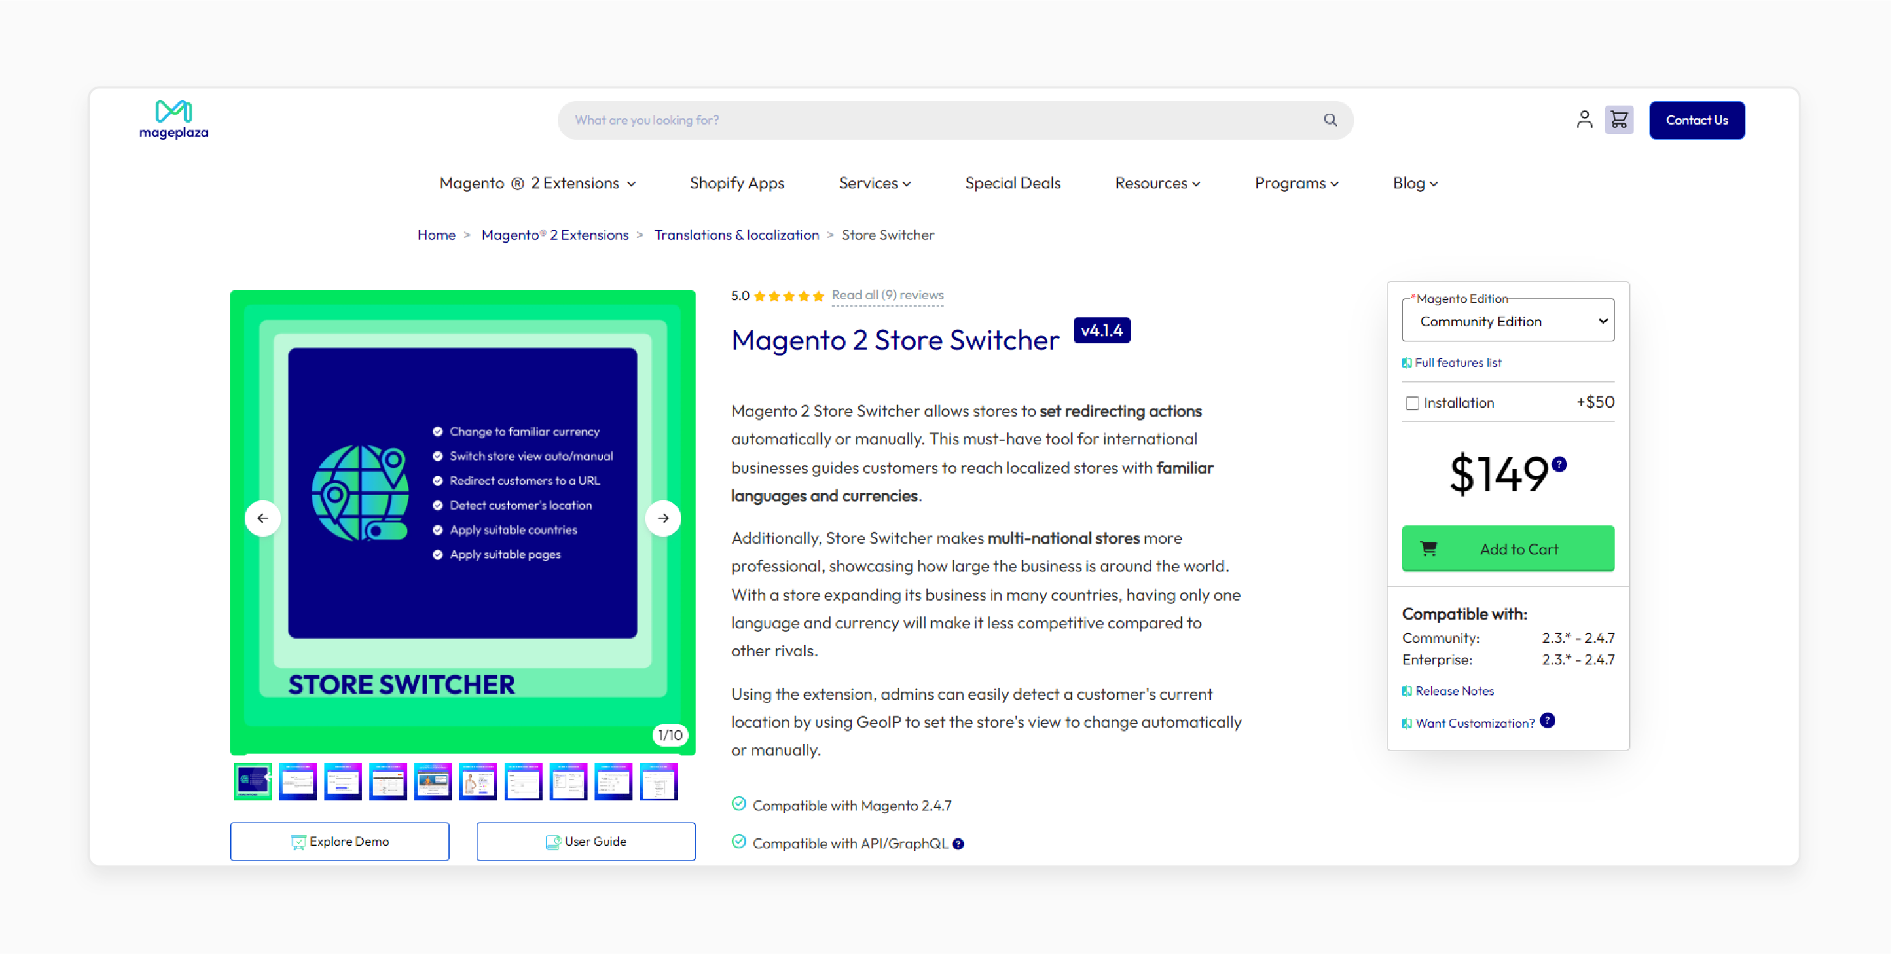Enable the Installation +$50 checkbox
Image resolution: width=1891 pixels, height=954 pixels.
pyautogui.click(x=1412, y=403)
